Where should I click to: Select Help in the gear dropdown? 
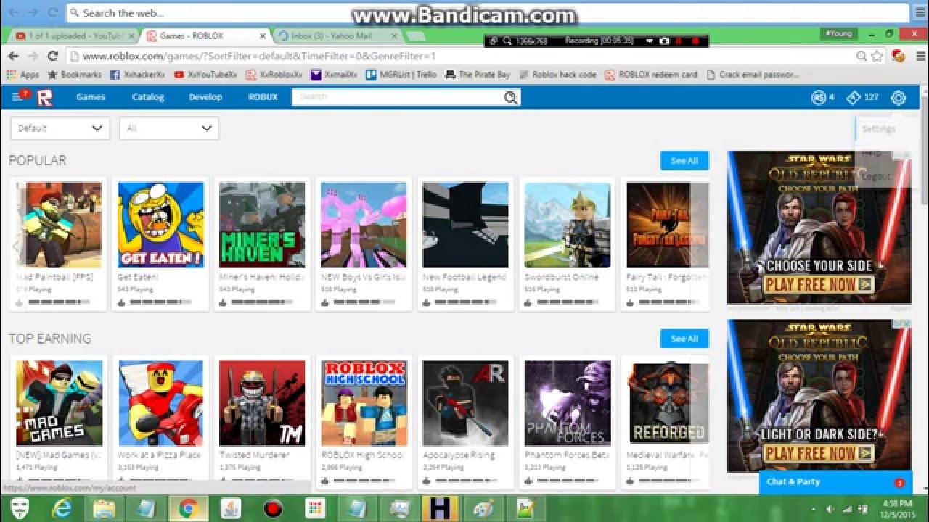point(872,153)
